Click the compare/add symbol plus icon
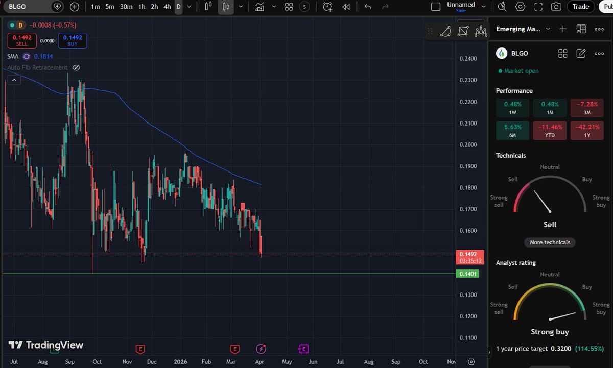The height and width of the screenshot is (368, 613). coord(75,7)
